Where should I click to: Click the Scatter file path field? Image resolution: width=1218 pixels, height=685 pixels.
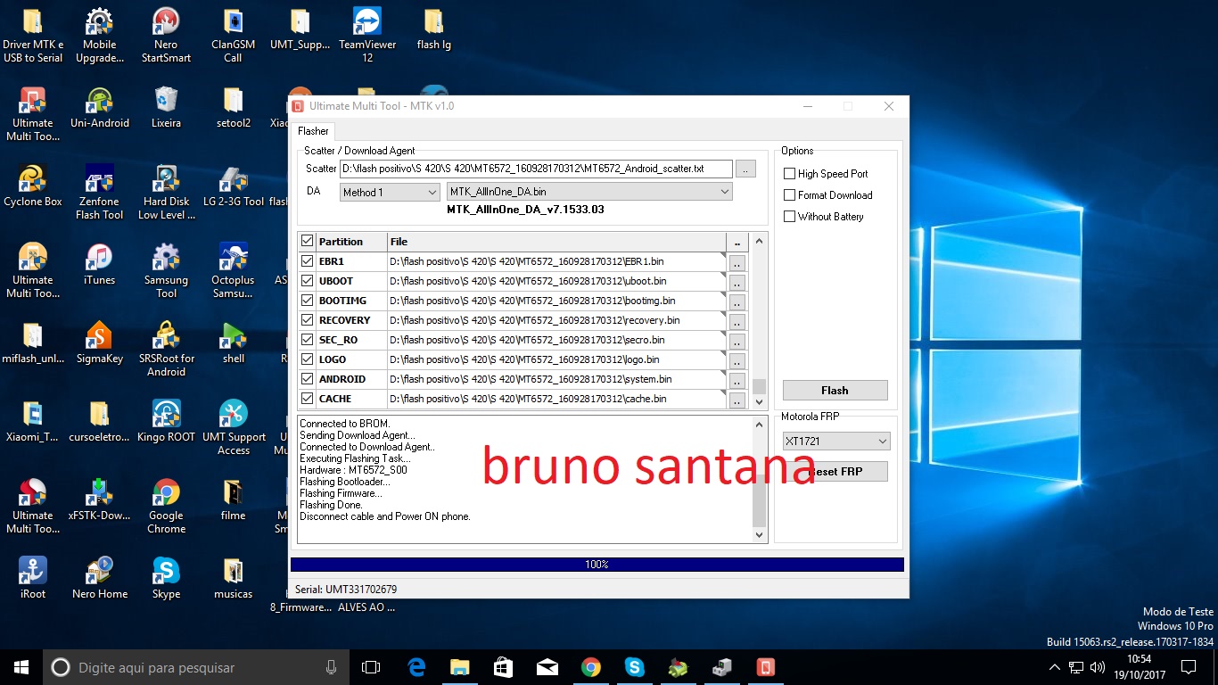coord(536,169)
